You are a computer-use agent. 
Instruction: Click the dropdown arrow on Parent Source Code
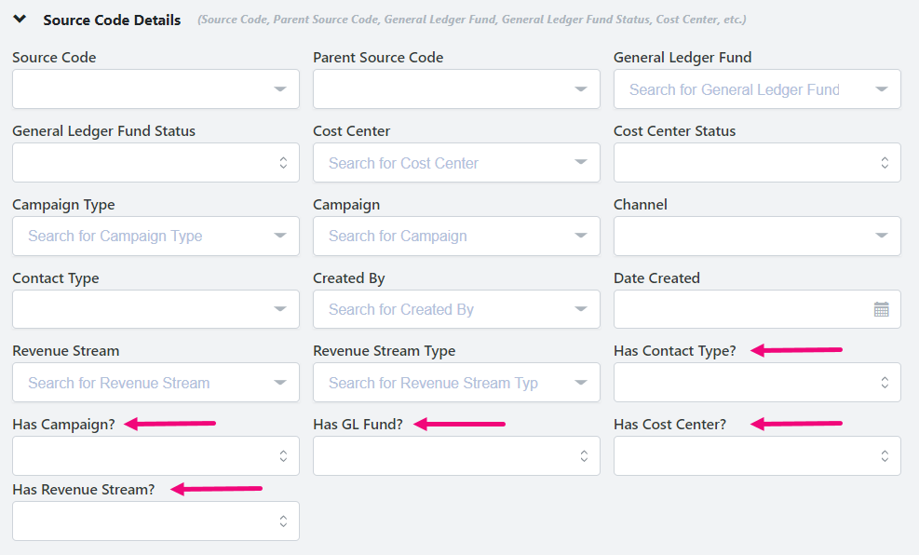581,88
